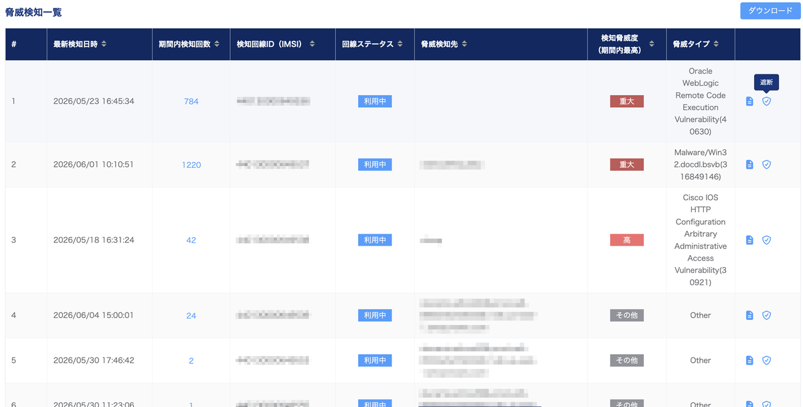Sort by 脅威タイプ using its sort arrows
This screenshot has width=803, height=407.
(x=716, y=44)
